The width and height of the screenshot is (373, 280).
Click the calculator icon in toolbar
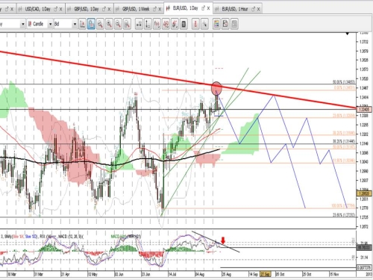coord(184,24)
